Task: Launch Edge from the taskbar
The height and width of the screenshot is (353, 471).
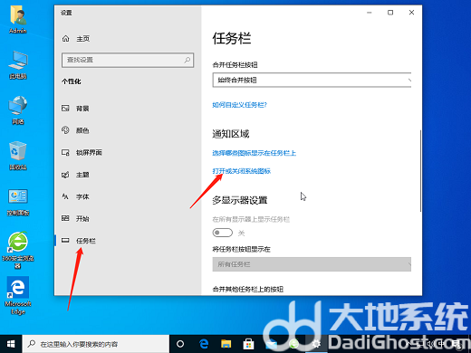Action: coord(204,344)
